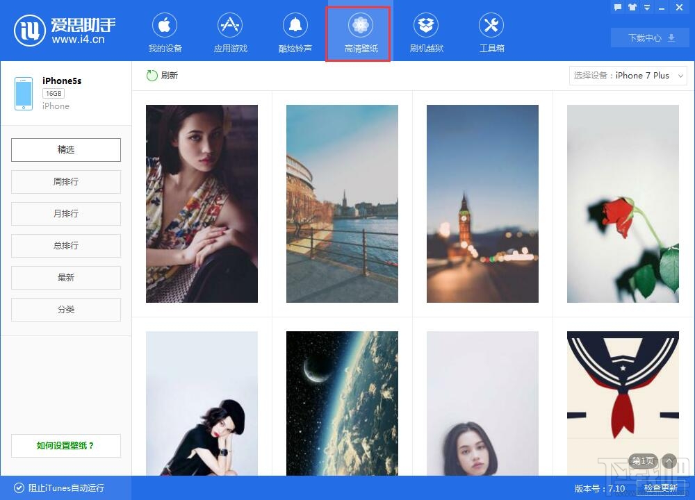This screenshot has width=695, height=500.
Task: Open the Big Ben wallpaper thumbnail
Action: pos(482,203)
